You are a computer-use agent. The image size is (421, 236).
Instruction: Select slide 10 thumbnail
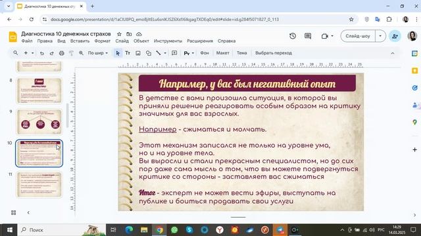coord(39,153)
